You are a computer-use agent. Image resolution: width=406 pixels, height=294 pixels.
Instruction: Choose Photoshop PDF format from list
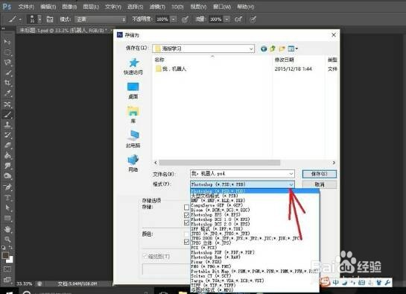pos(255,252)
